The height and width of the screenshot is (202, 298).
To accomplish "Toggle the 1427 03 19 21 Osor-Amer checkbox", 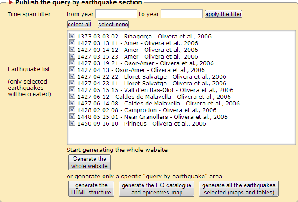I will (x=73, y=63).
